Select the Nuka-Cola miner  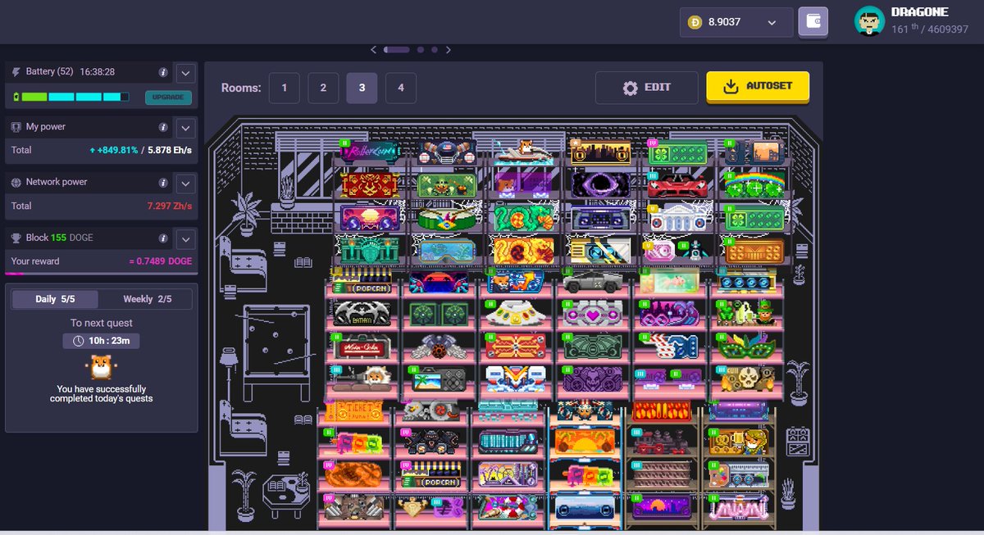[x=362, y=346]
